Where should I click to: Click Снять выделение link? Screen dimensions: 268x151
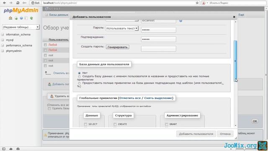click(x=158, y=98)
